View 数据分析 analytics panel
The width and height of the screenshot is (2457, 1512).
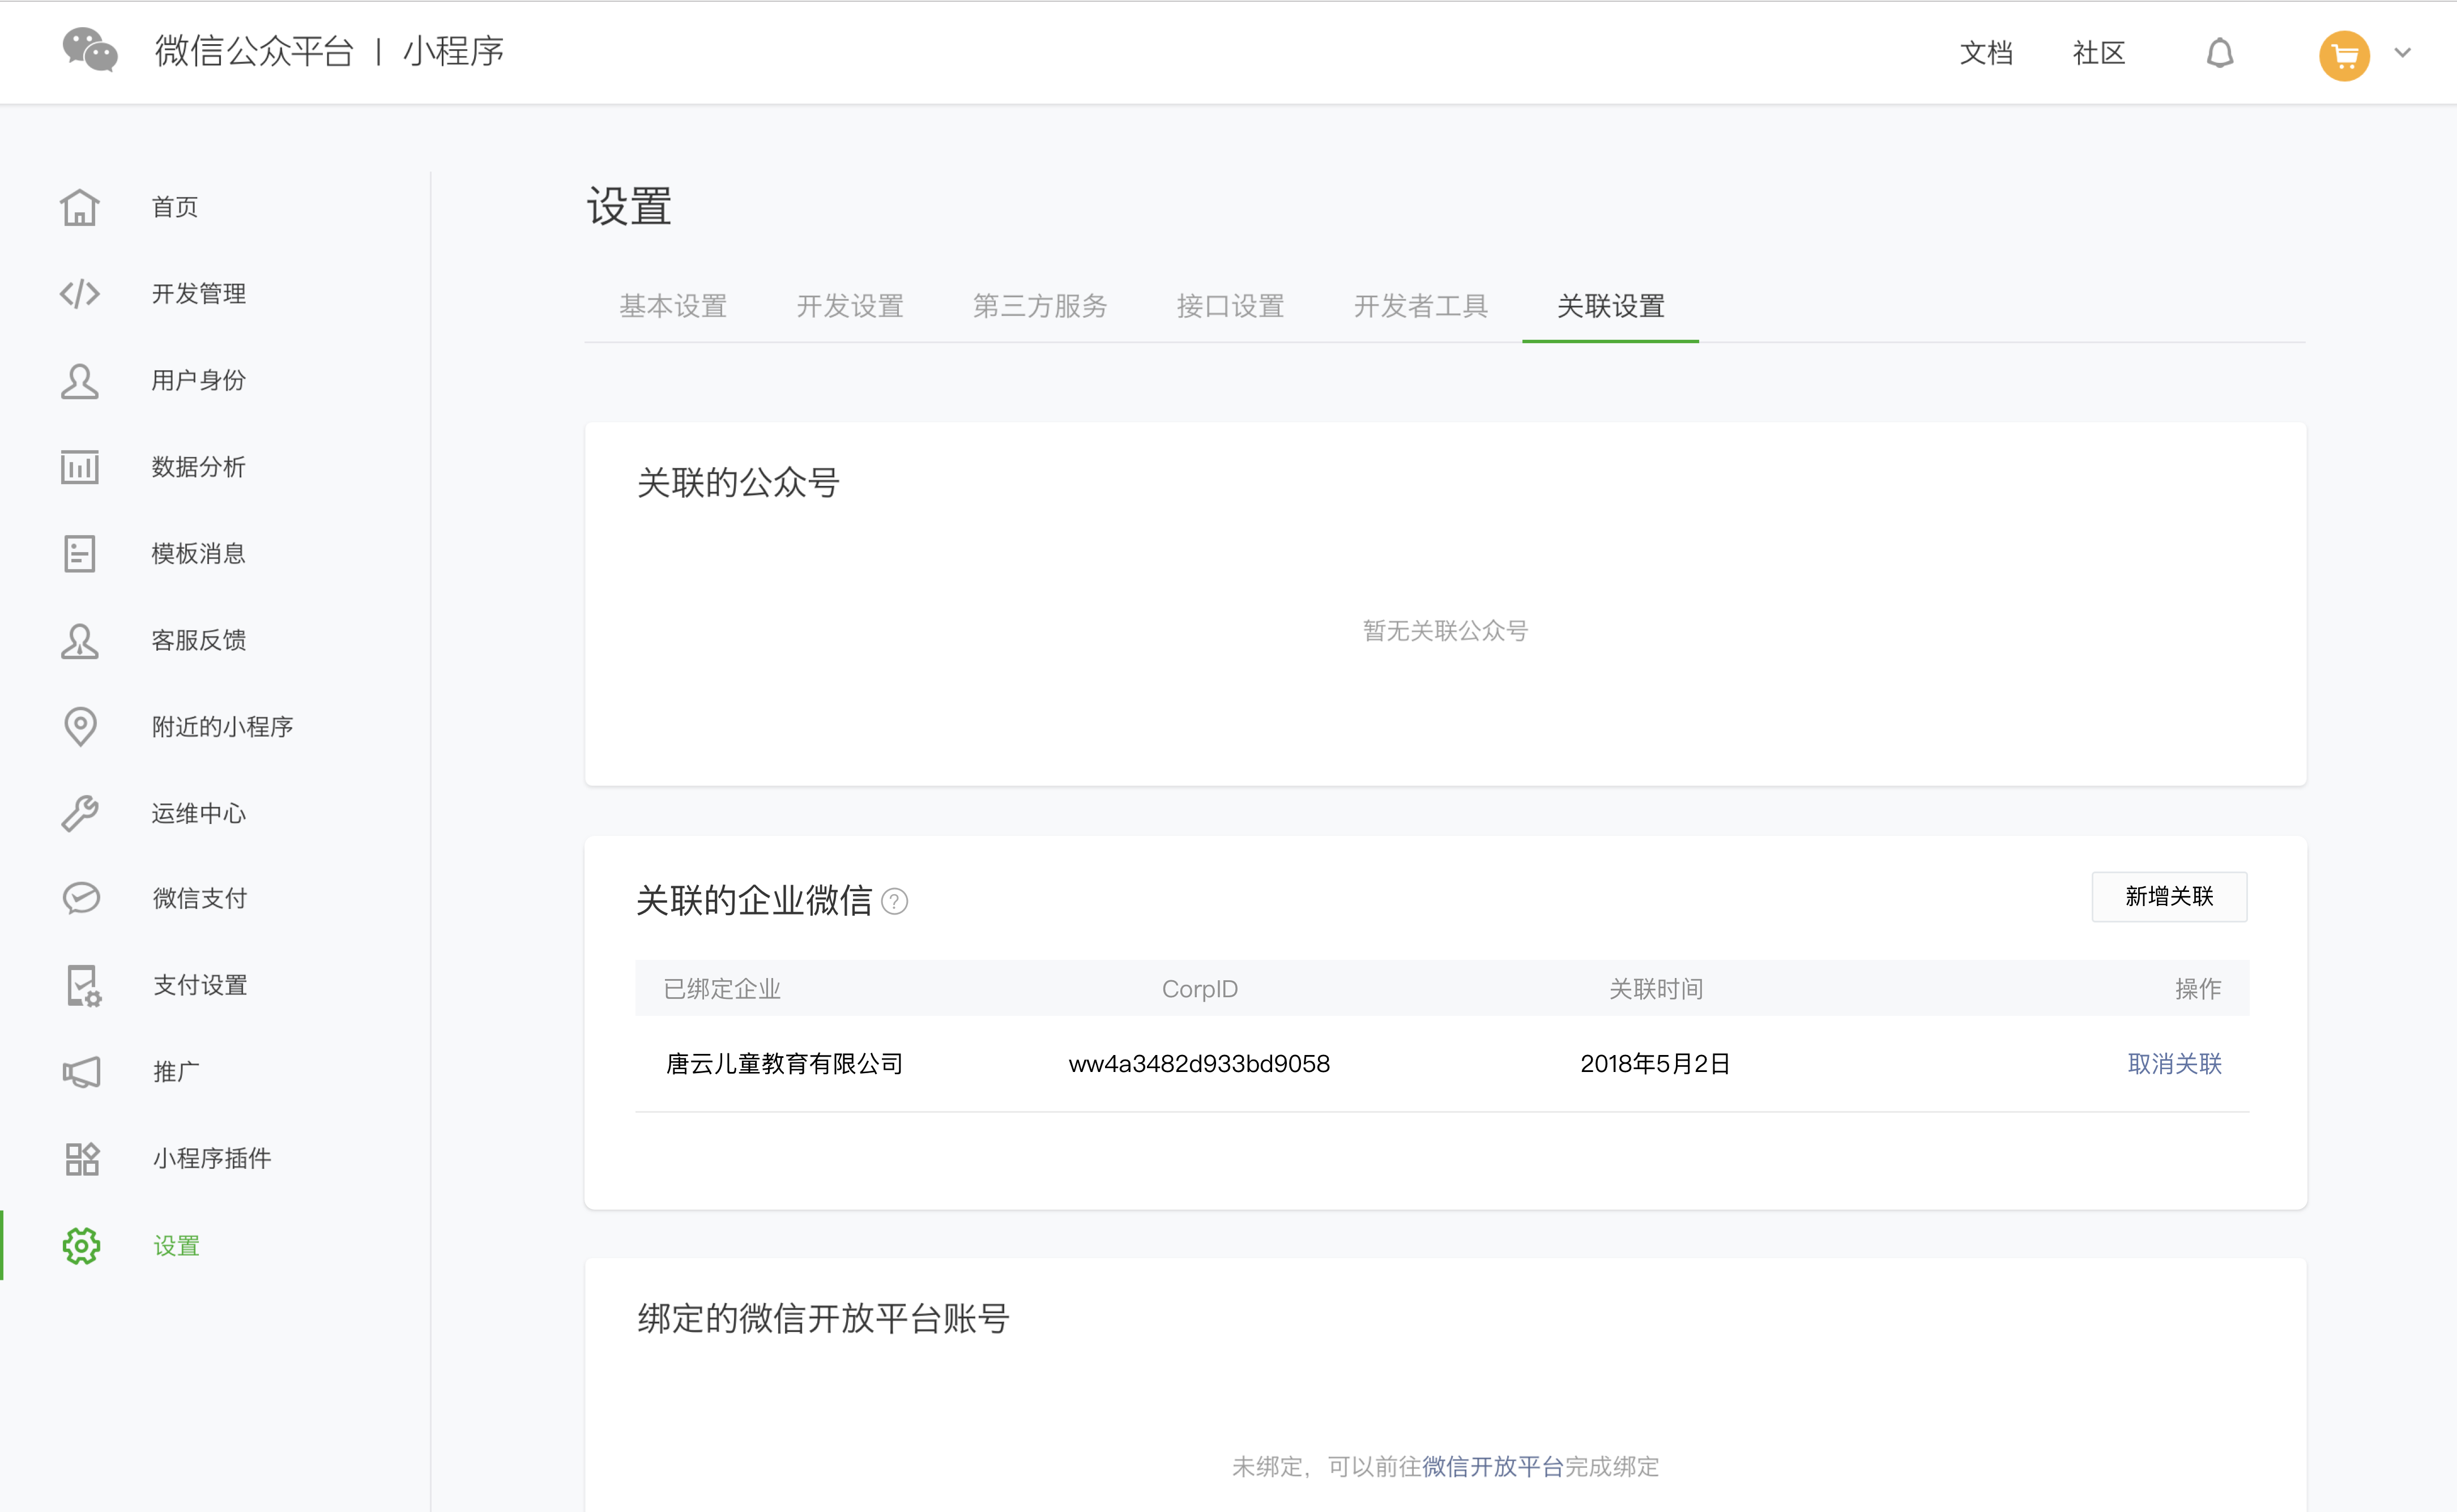198,467
